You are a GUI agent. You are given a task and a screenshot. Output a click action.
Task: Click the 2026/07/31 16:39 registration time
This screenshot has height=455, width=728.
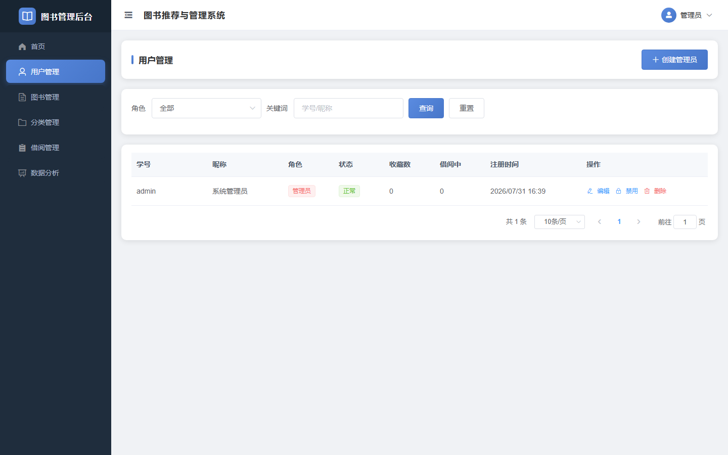pos(518,191)
